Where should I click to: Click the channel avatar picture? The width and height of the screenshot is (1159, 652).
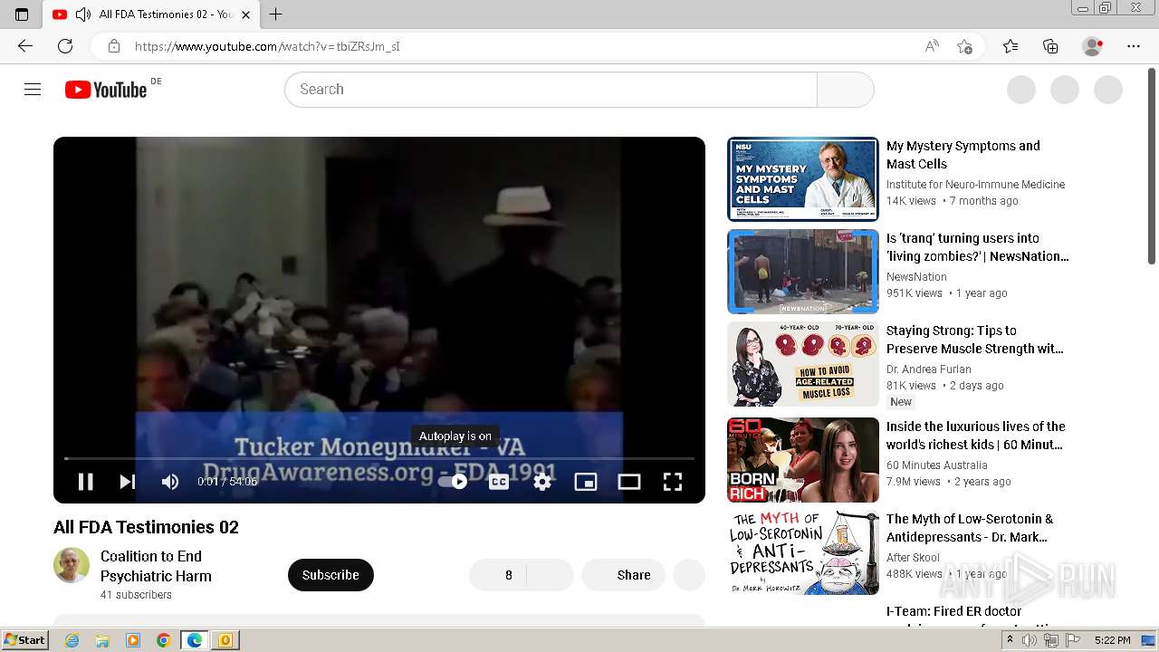coord(72,565)
